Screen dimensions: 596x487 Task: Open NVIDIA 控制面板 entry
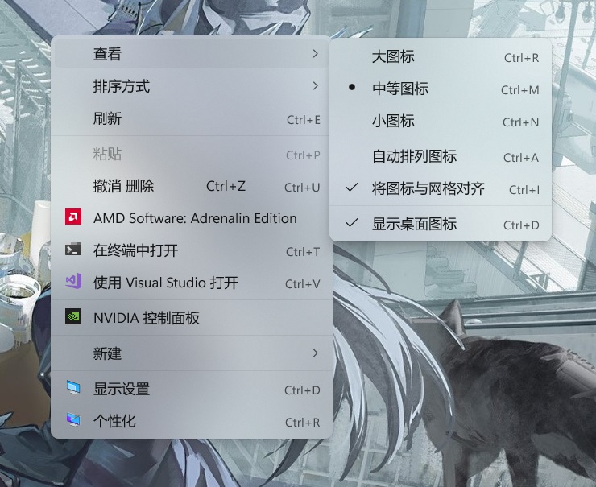(x=192, y=318)
